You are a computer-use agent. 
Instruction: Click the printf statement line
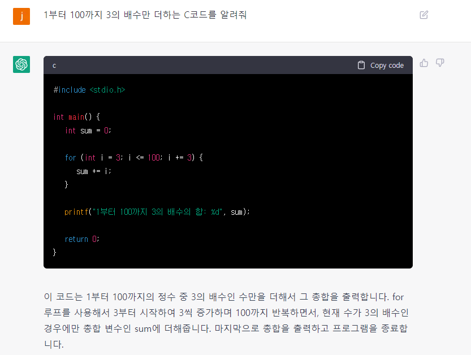pos(157,212)
